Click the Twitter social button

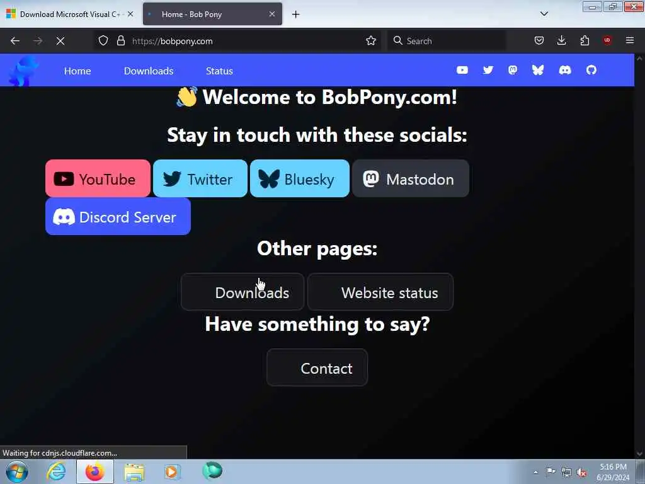point(200,178)
